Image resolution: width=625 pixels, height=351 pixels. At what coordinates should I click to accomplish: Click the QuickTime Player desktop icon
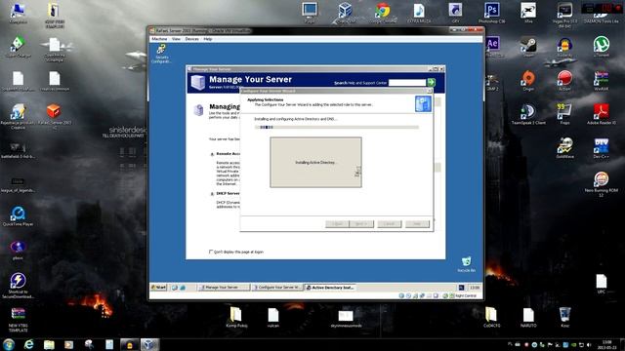[18, 216]
